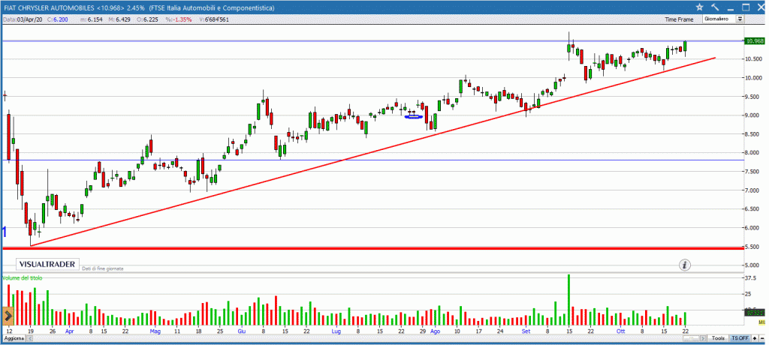
Task: Click the horizontal scrollbar below the date axis
Action: (x=366, y=339)
